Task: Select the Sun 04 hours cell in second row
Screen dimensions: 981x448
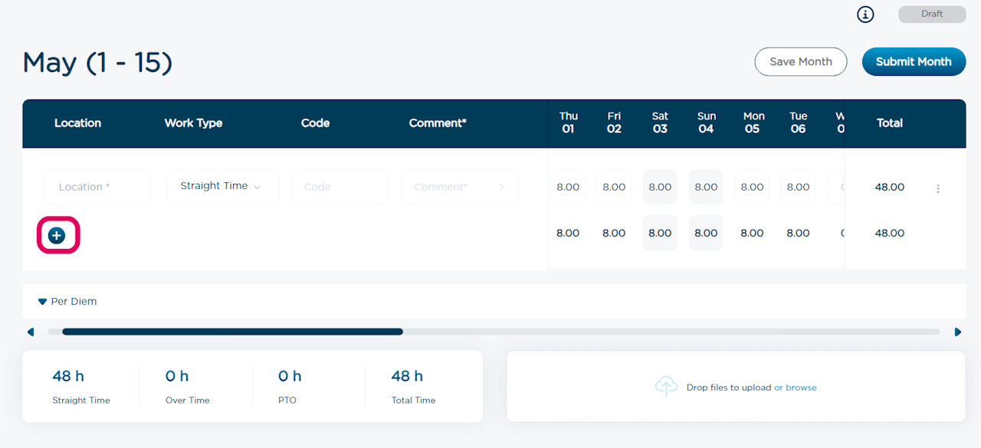Action: click(706, 233)
